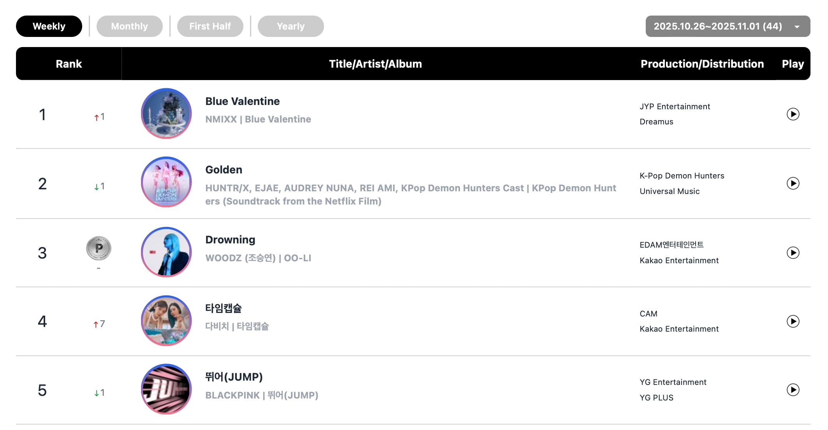The width and height of the screenshot is (828, 430).
Task: Open the week date range dropdown
Action: click(728, 26)
